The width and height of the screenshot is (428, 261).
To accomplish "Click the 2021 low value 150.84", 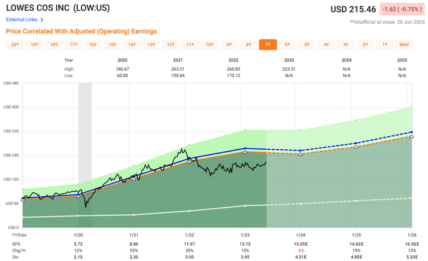I will click(x=178, y=75).
